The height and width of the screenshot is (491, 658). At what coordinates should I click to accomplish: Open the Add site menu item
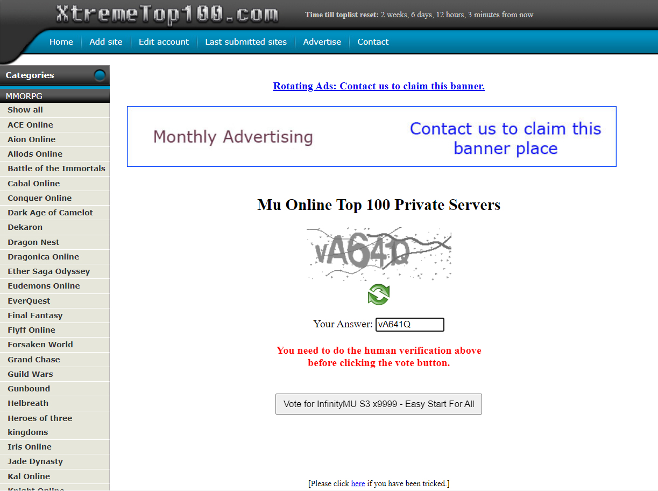click(106, 42)
